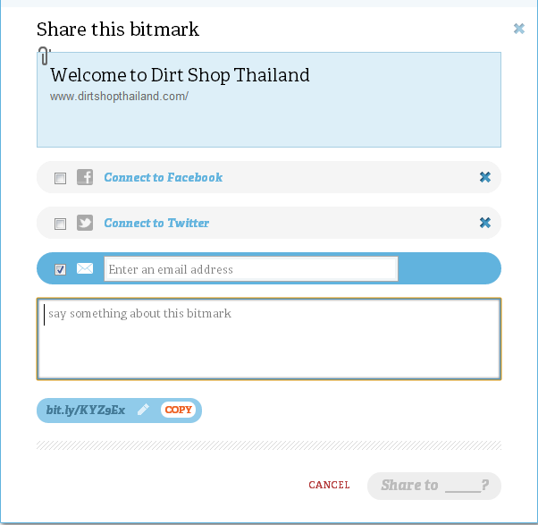538x525 pixels.
Task: Remove the Facebook row with its X
Action: 485,177
